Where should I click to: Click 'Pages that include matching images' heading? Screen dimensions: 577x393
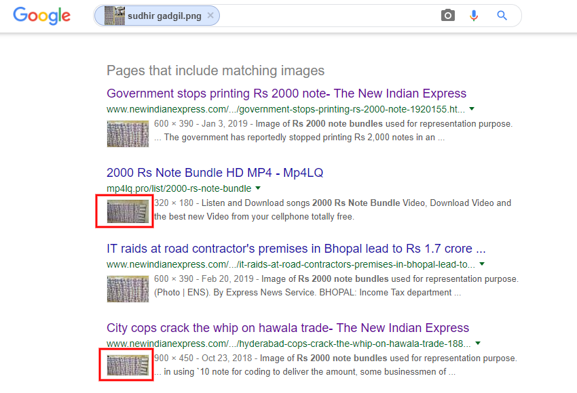(216, 70)
